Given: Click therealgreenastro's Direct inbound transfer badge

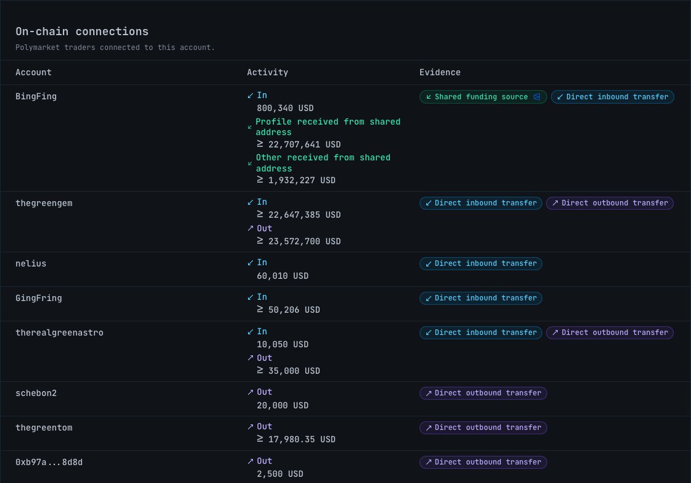Looking at the screenshot, I should pyautogui.click(x=481, y=332).
